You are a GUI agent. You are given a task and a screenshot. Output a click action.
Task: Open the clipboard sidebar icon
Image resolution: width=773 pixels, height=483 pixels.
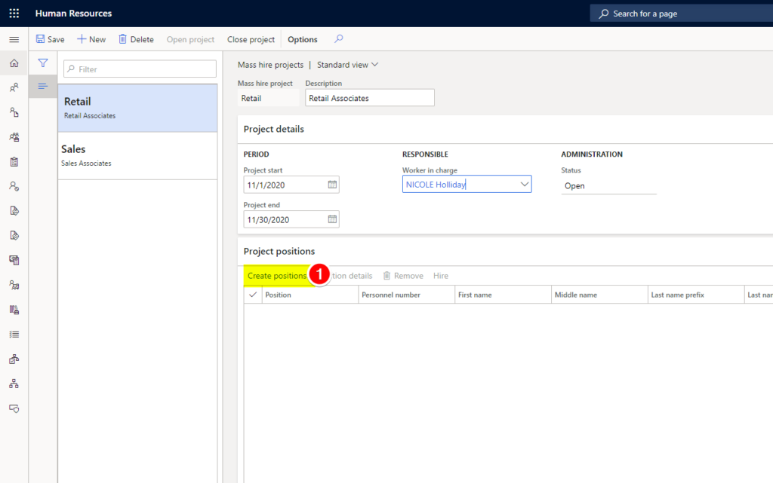coord(14,161)
